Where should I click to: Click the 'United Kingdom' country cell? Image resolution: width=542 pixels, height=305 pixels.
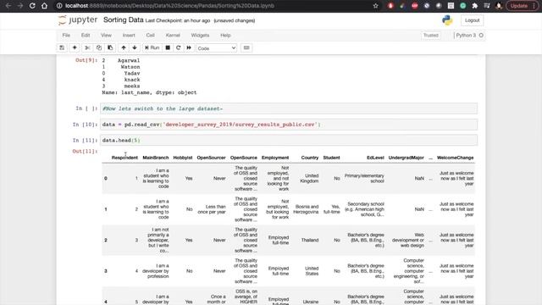tap(309, 179)
